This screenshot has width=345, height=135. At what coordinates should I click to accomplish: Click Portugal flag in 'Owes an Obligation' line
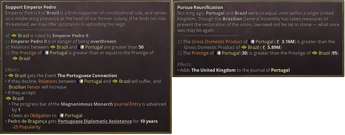[x=61, y=115]
